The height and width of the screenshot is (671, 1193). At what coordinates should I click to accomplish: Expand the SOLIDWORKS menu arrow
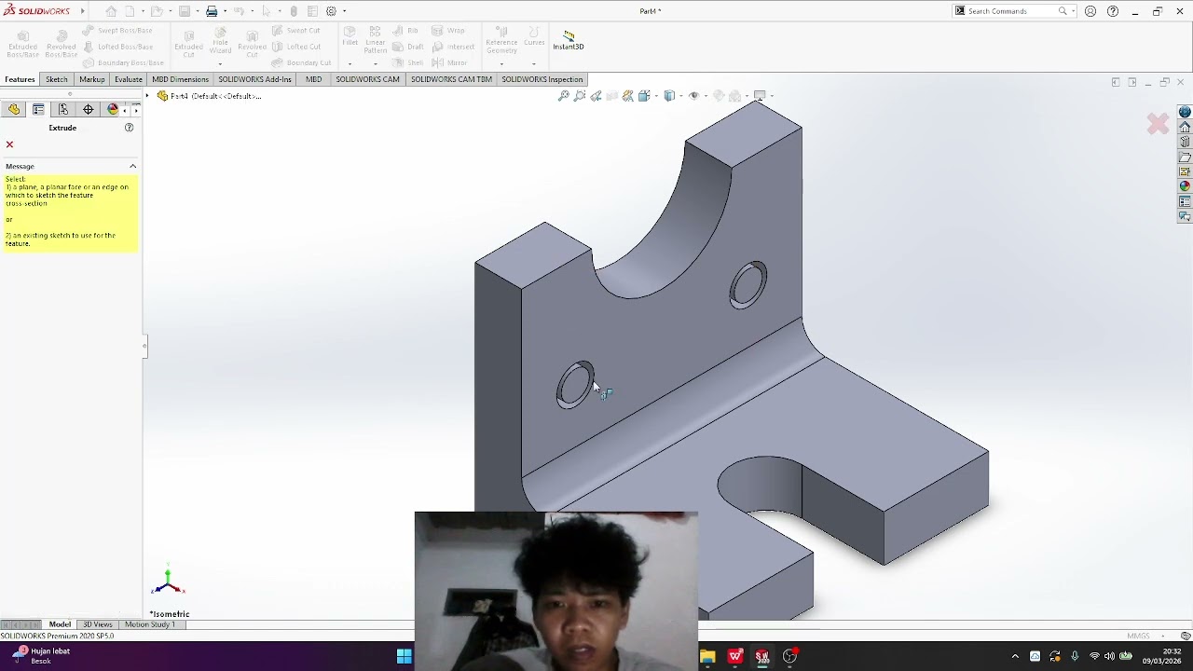click(x=82, y=11)
